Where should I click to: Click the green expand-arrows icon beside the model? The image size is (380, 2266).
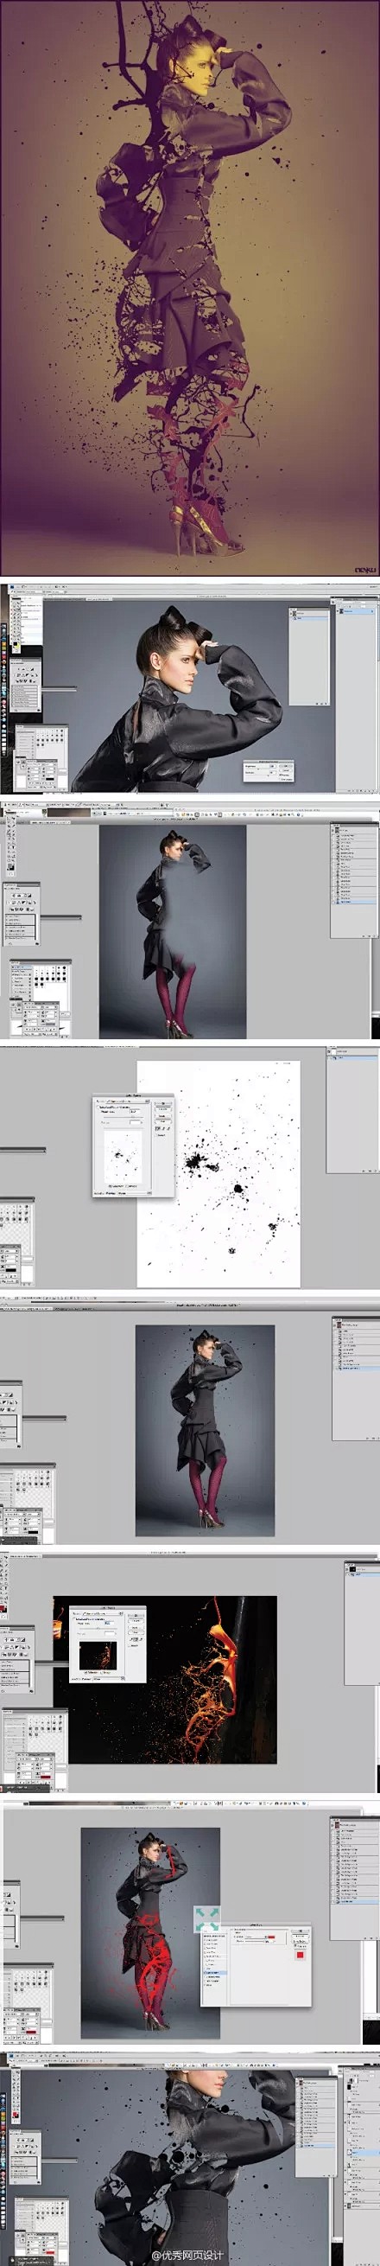tap(206, 1920)
